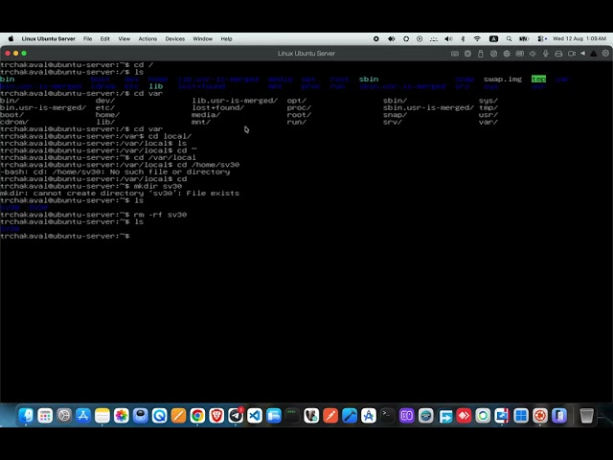Screen dimensions: 613x460
Task: Click the 'lost+found/' completion entry
Action: pos(217,107)
